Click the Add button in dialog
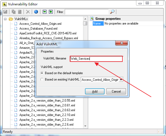 pos(95,91)
